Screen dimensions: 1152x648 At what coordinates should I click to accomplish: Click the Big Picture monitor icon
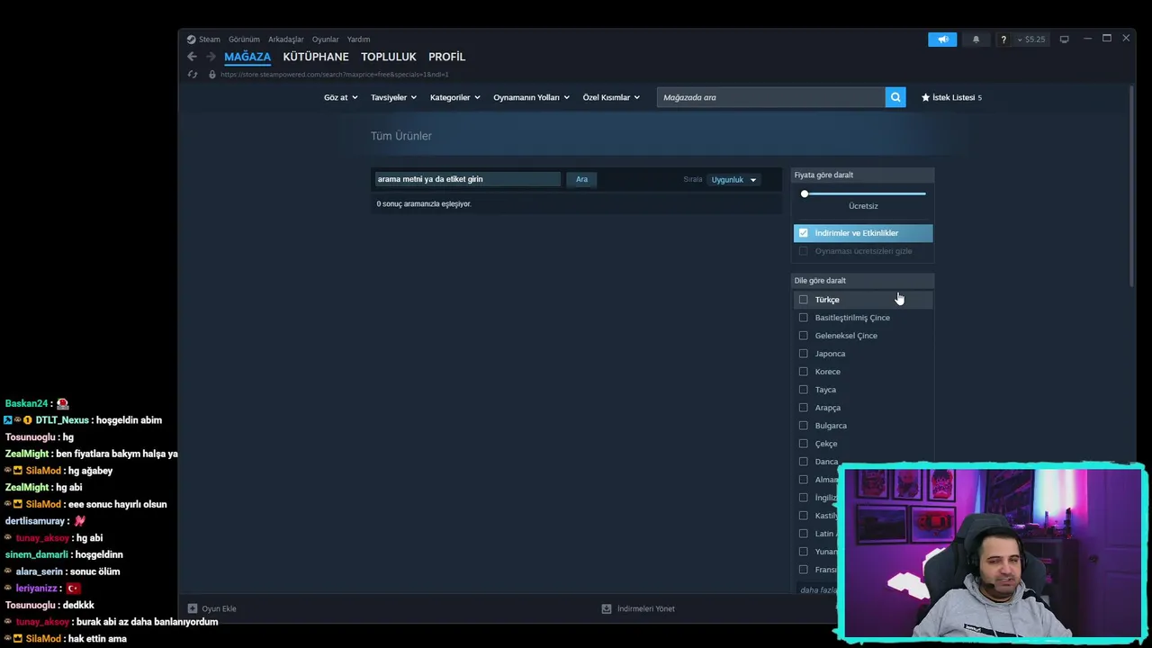click(1064, 40)
